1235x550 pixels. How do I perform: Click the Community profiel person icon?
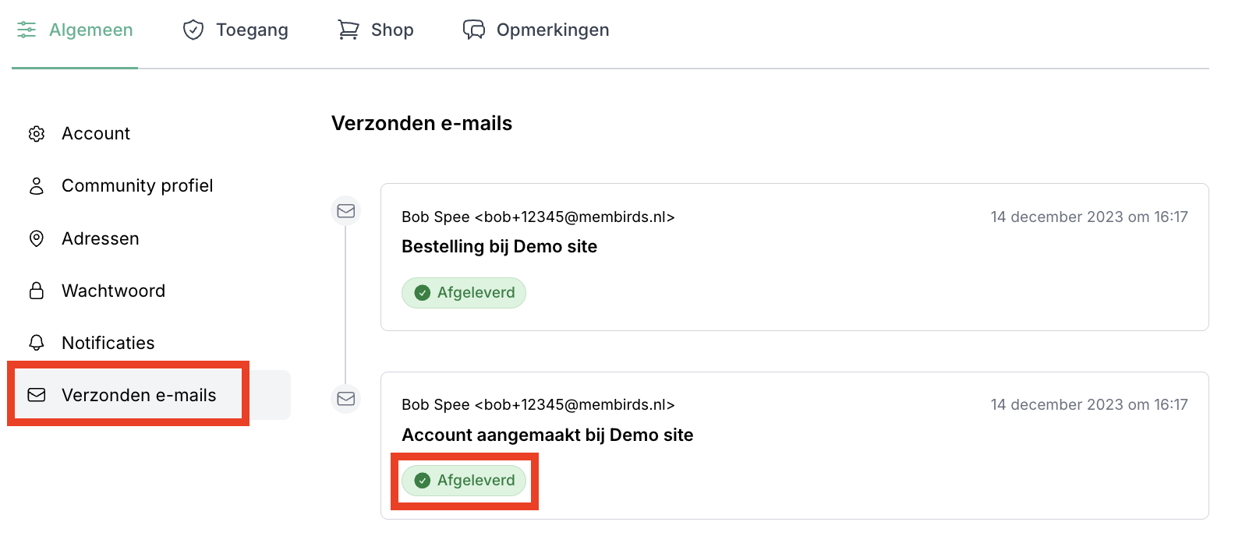pyautogui.click(x=37, y=186)
